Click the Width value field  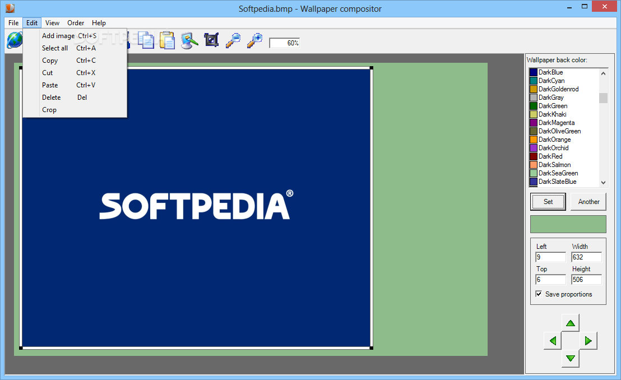587,257
